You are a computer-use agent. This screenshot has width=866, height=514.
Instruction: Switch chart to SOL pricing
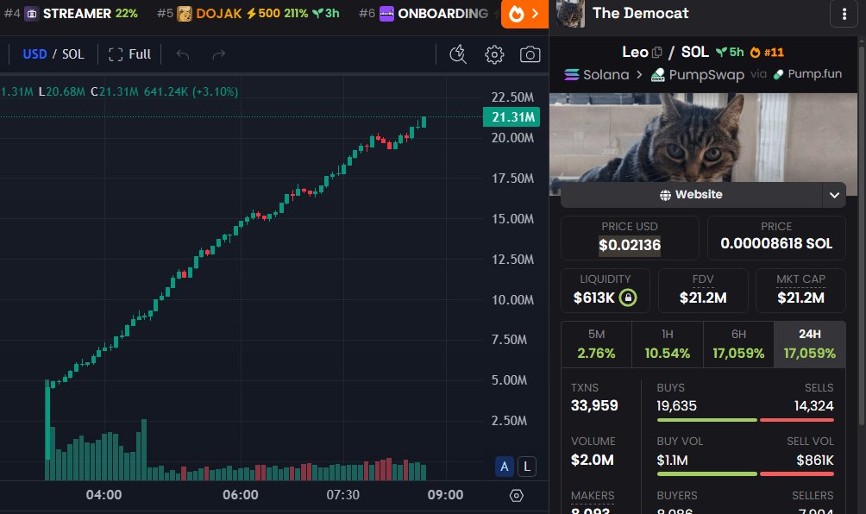(73, 54)
